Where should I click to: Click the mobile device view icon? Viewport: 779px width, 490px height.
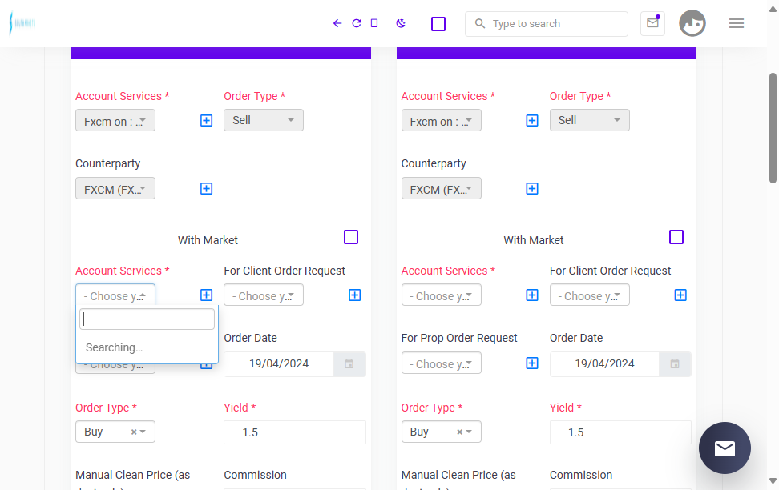[374, 23]
